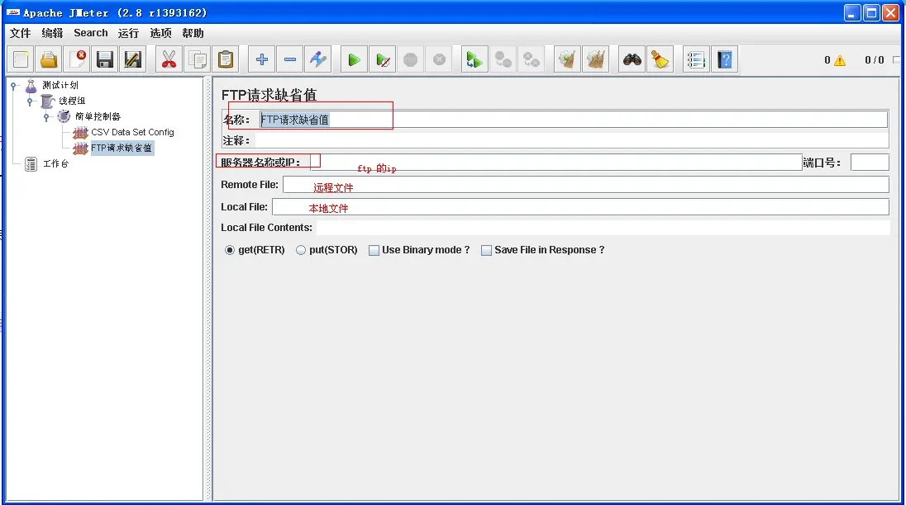Screen dimensions: 906x505
Task: Select 线程组 tree item
Action: (x=72, y=101)
